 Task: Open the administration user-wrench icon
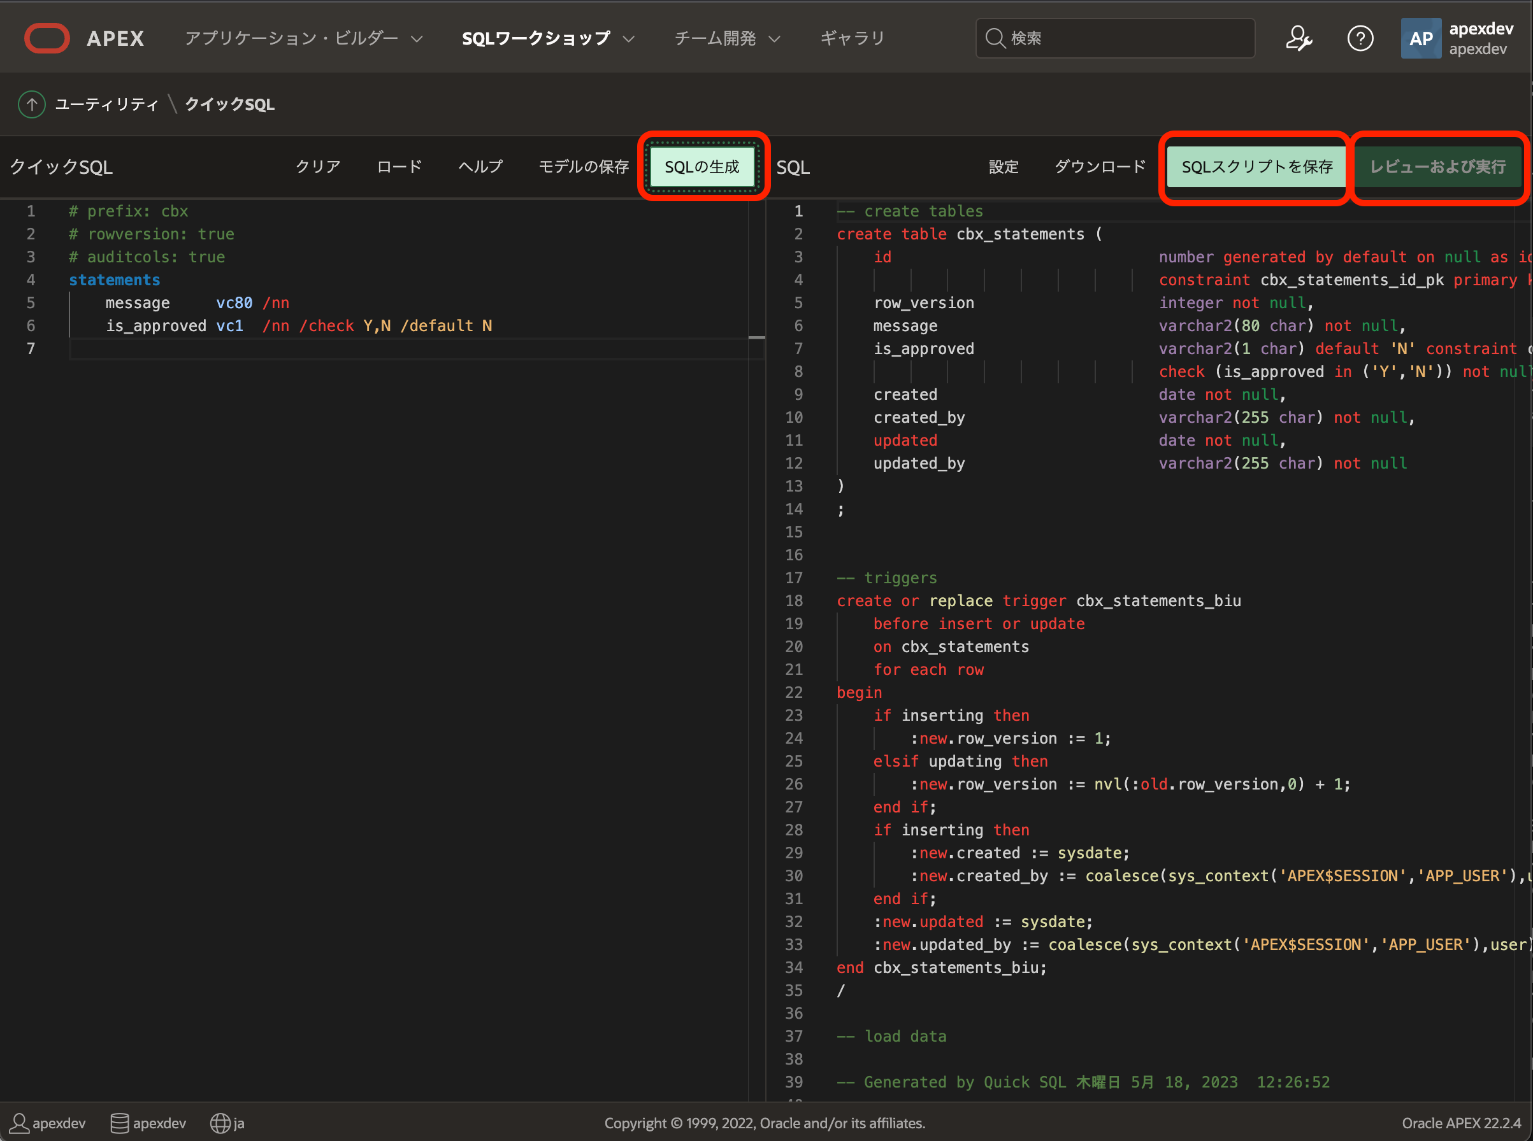(x=1298, y=38)
